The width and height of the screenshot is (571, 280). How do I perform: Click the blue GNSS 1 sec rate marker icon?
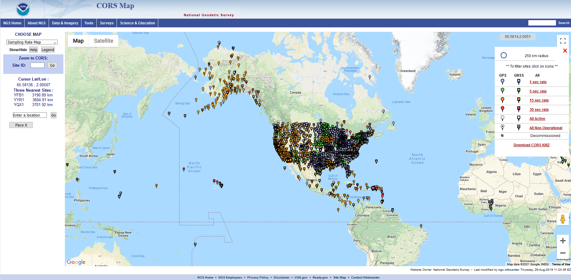[x=519, y=81]
